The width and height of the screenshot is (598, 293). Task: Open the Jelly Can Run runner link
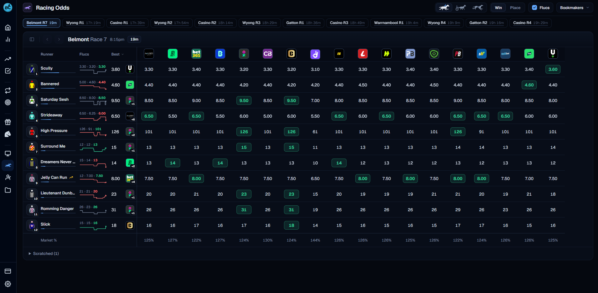[x=54, y=178]
